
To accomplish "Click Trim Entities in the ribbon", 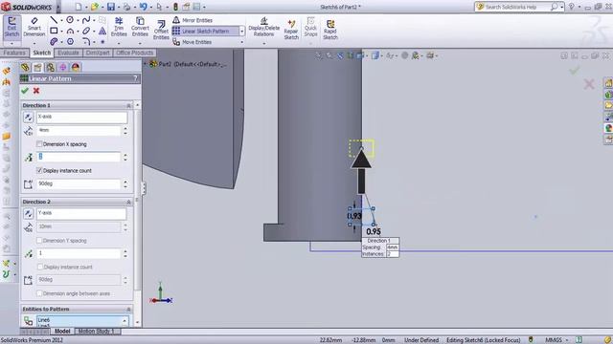I will pos(119,27).
